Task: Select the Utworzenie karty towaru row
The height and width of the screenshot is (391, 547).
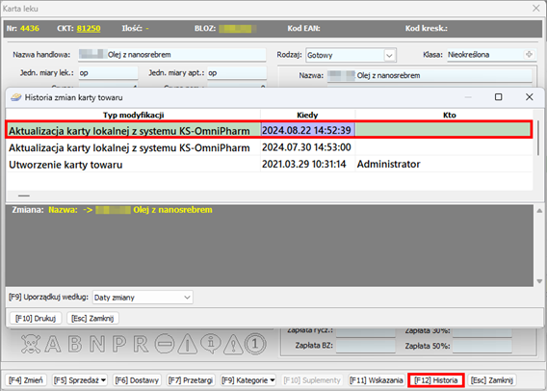Action: [269, 165]
